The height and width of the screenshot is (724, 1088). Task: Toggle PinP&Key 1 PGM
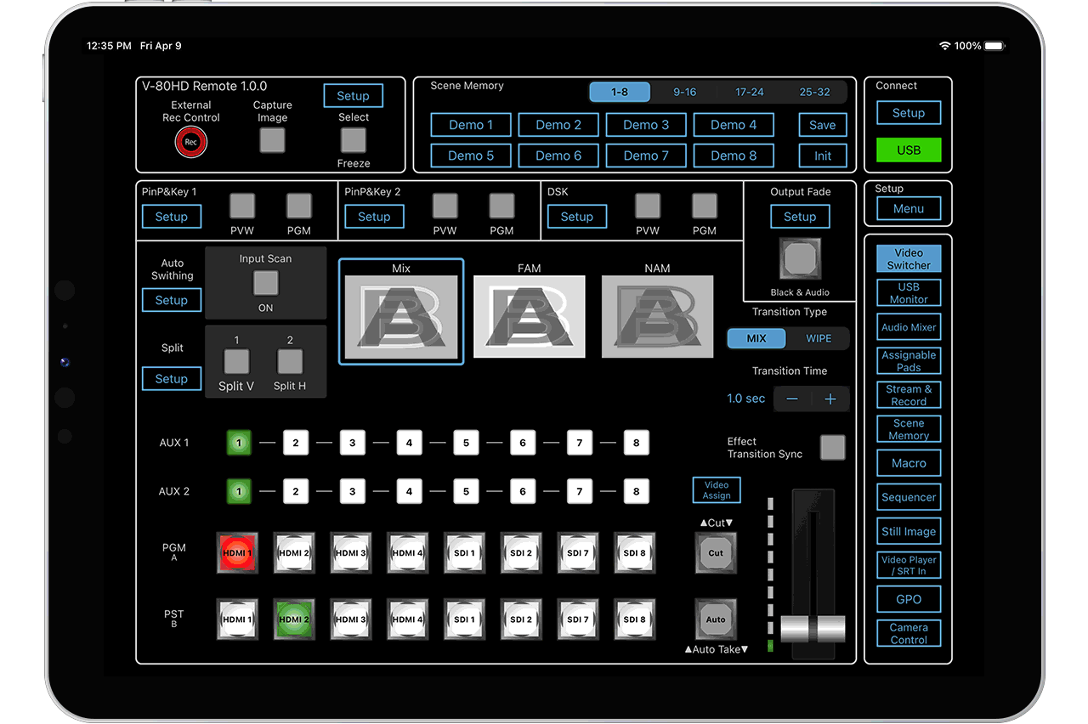(x=298, y=206)
